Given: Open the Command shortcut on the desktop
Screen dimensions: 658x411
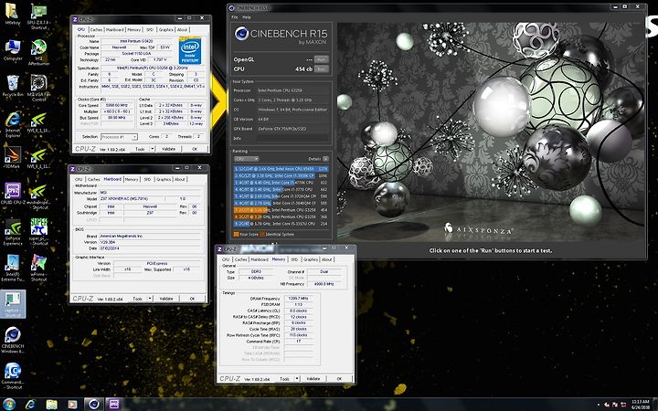Looking at the screenshot, I should tap(13, 375).
